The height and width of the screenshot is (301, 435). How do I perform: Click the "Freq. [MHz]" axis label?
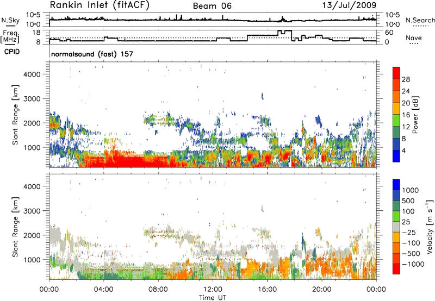[10, 36]
